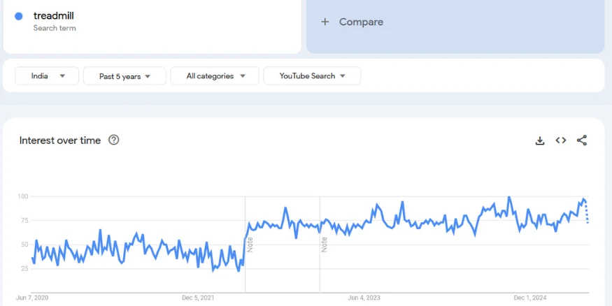Click the first Note marker on chart
Screen dimensions: 612x306
point(250,245)
